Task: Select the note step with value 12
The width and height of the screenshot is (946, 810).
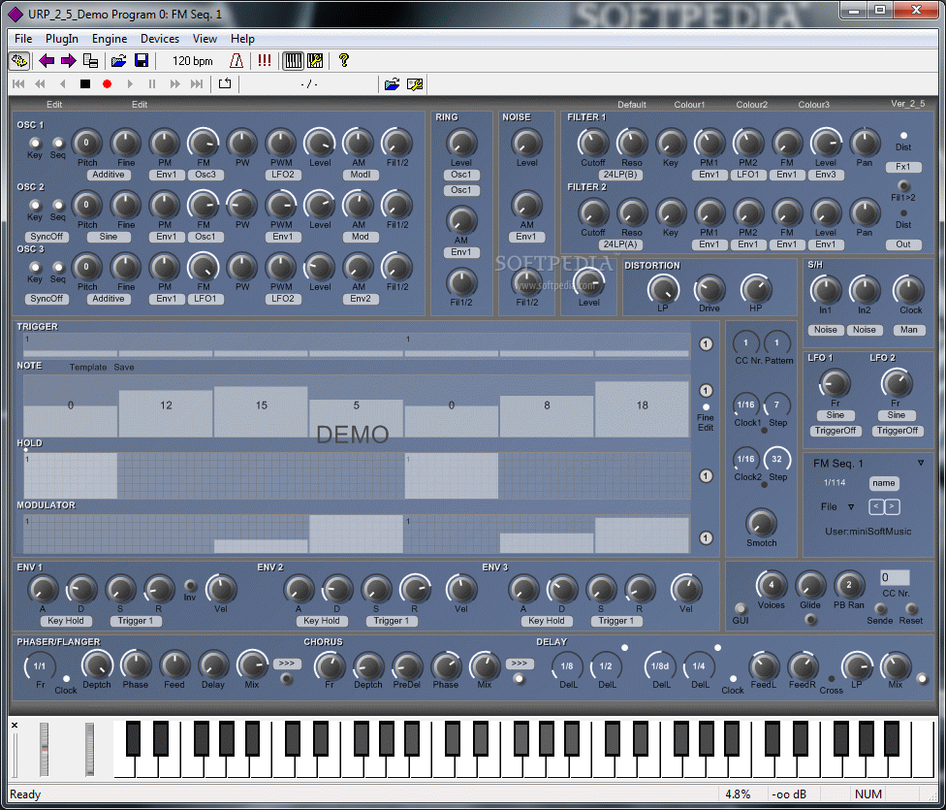Action: (x=166, y=414)
